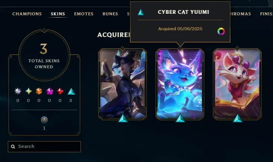
Task: Click in the Search skins field
Action: pyautogui.click(x=44, y=147)
